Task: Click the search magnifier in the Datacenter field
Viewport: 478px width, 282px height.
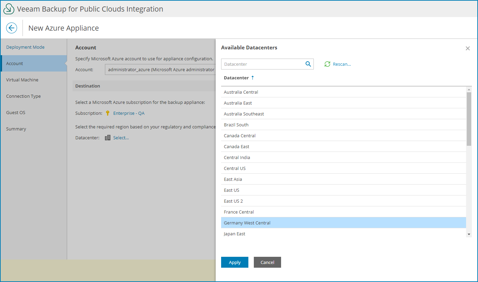Action: pos(308,64)
